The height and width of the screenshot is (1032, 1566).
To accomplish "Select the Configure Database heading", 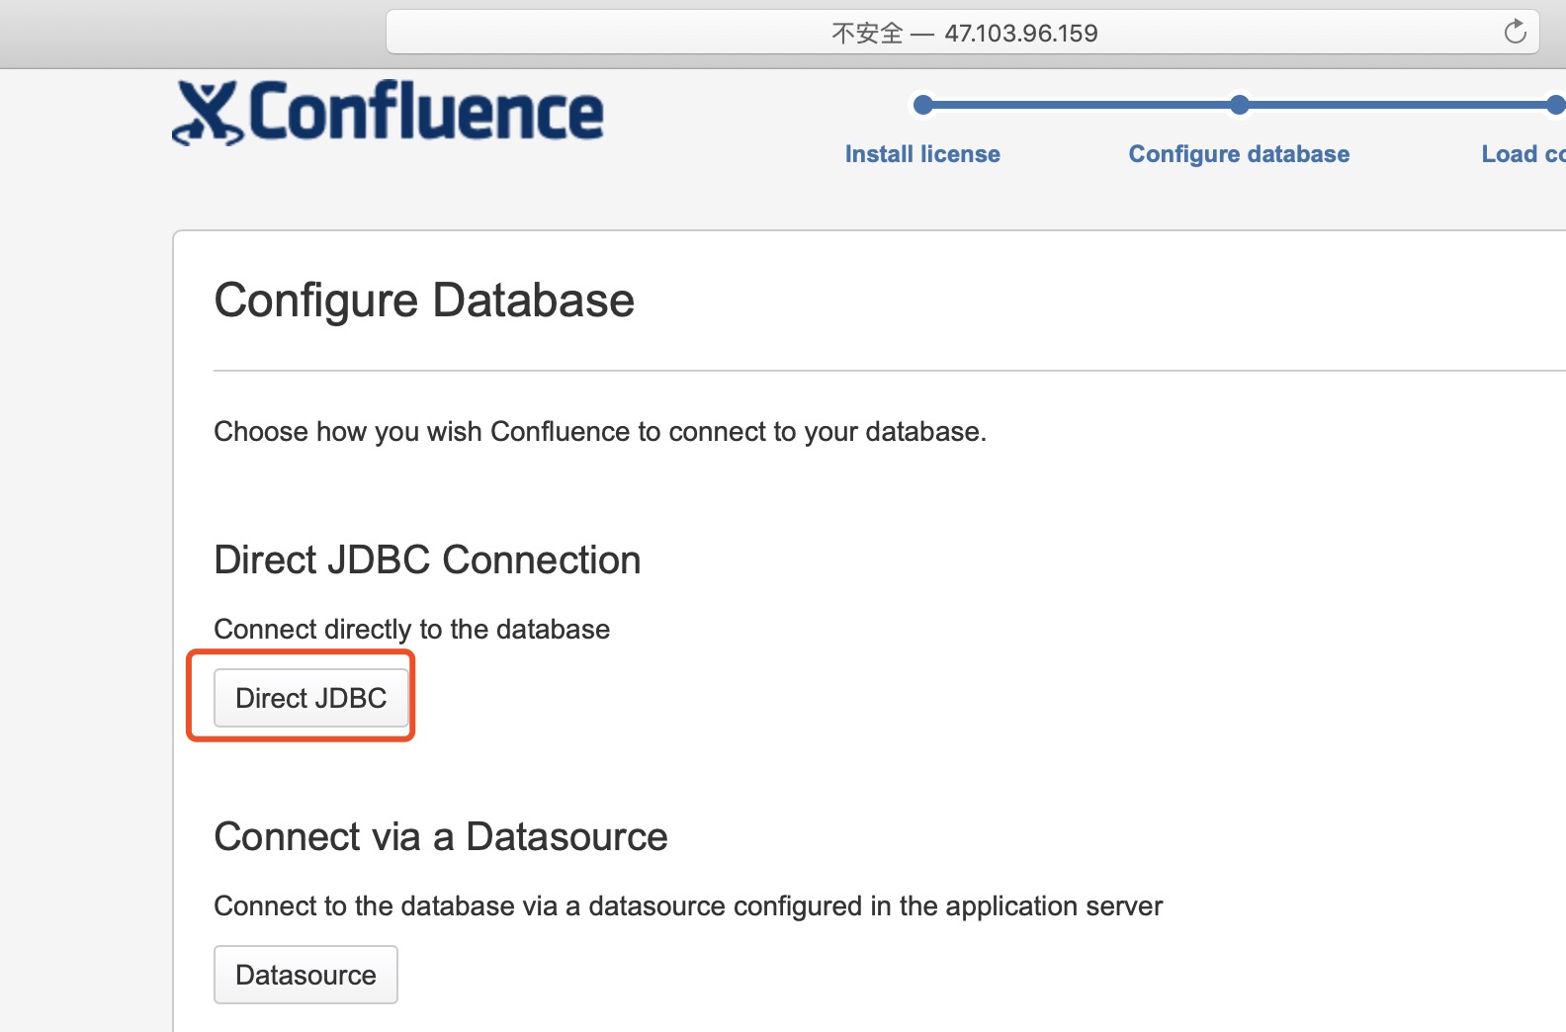I will click(x=424, y=301).
